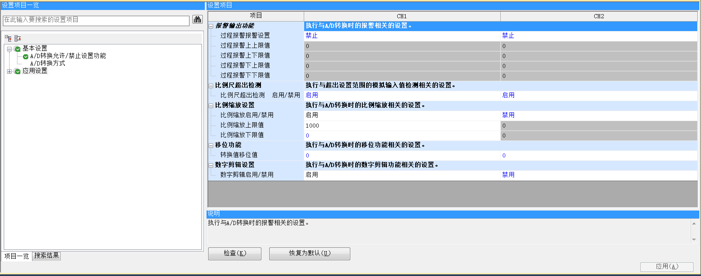Click the description panel scroll down arrow
701x276 pixels.
tap(694, 240)
